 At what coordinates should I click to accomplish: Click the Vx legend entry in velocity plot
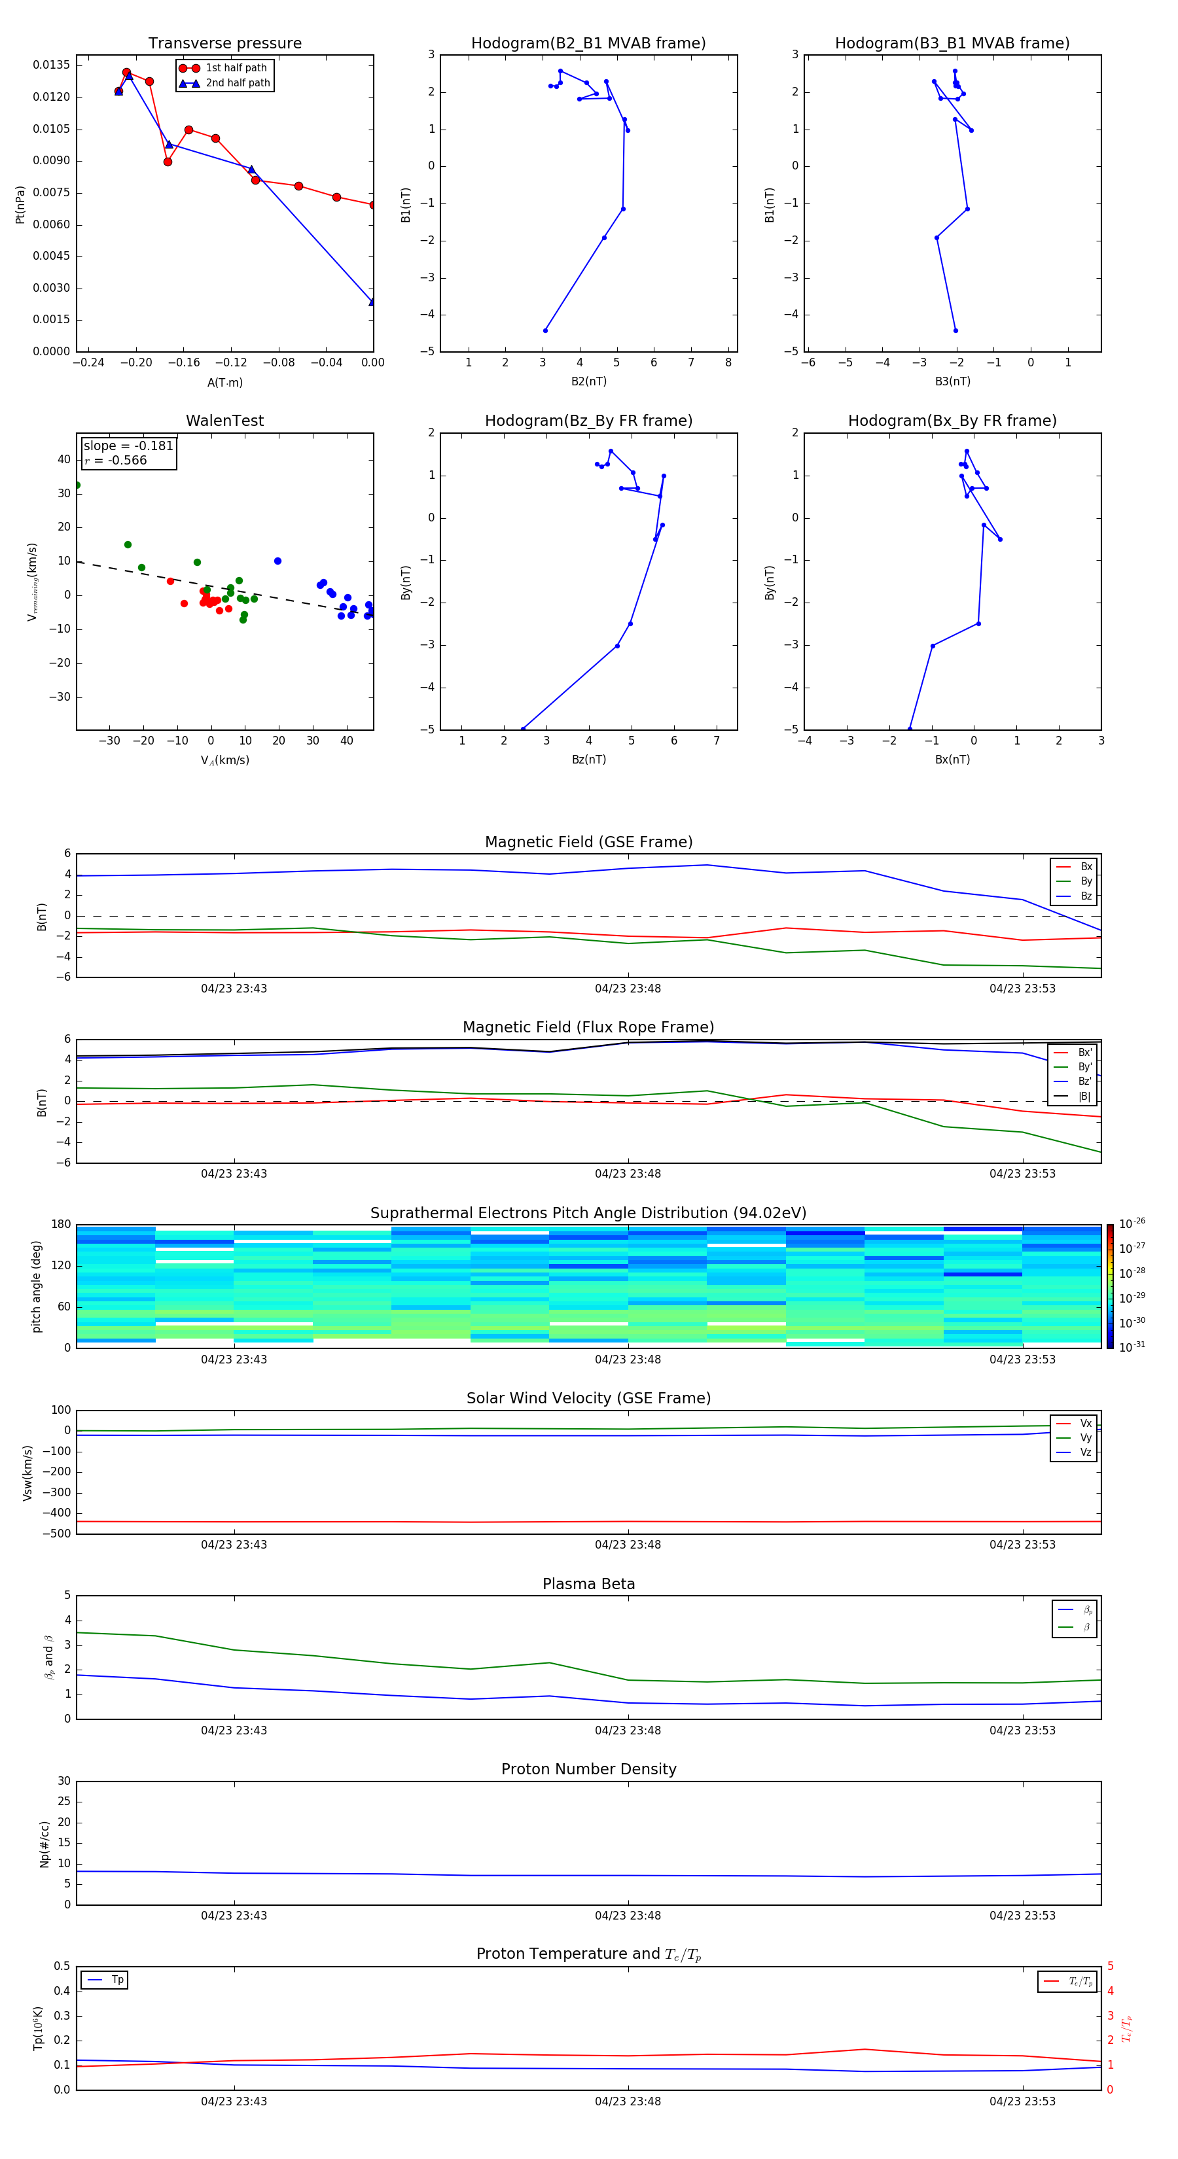[x=1074, y=1423]
